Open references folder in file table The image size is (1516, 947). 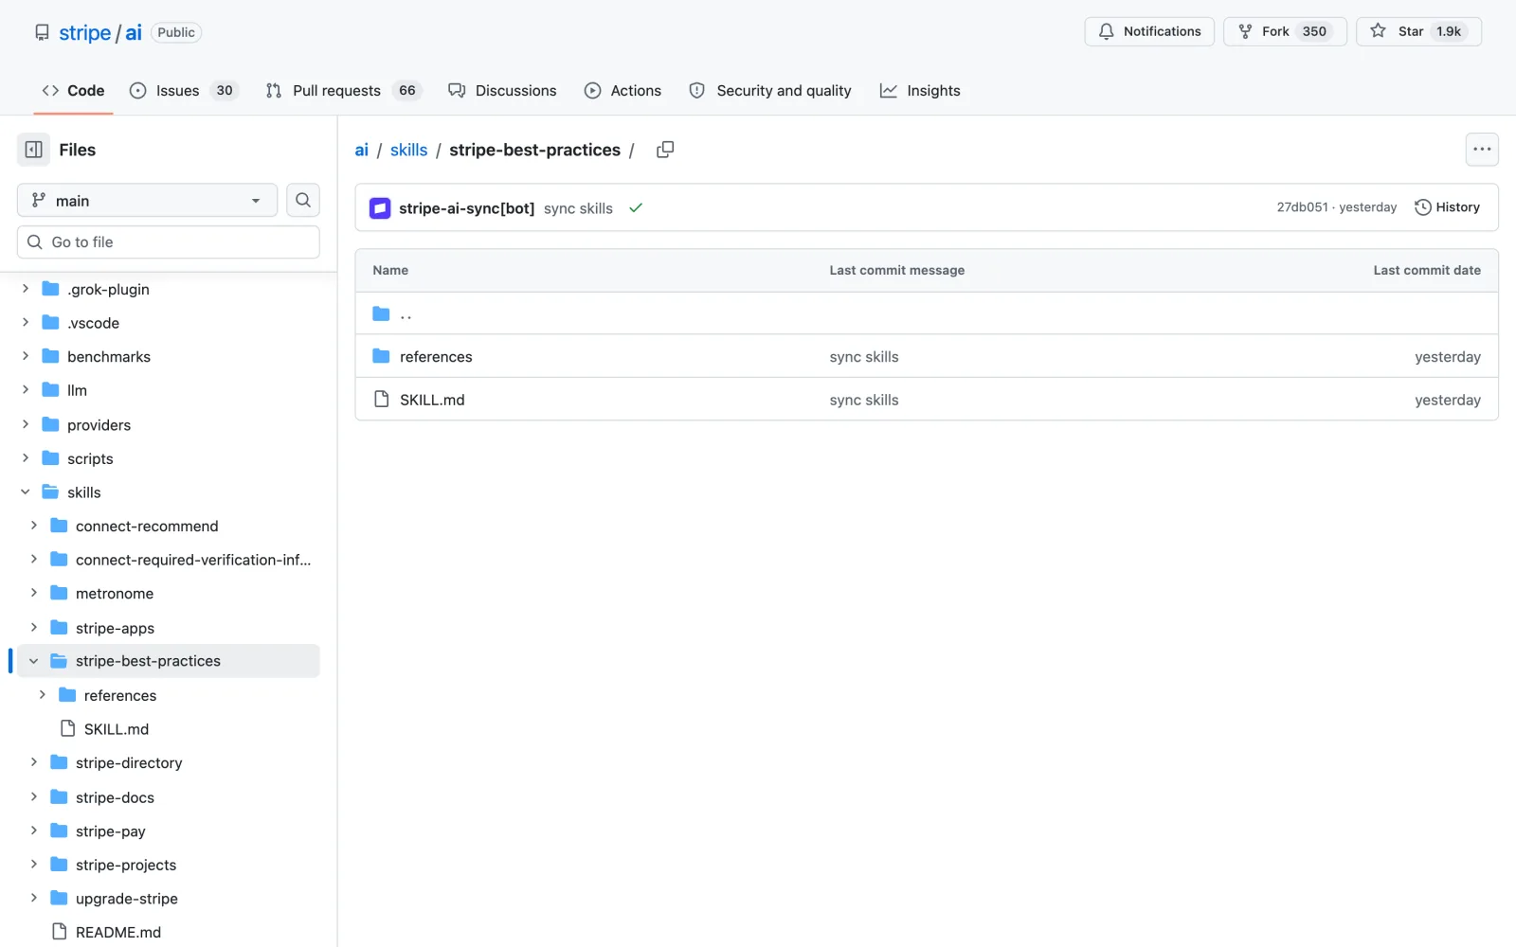(x=436, y=357)
